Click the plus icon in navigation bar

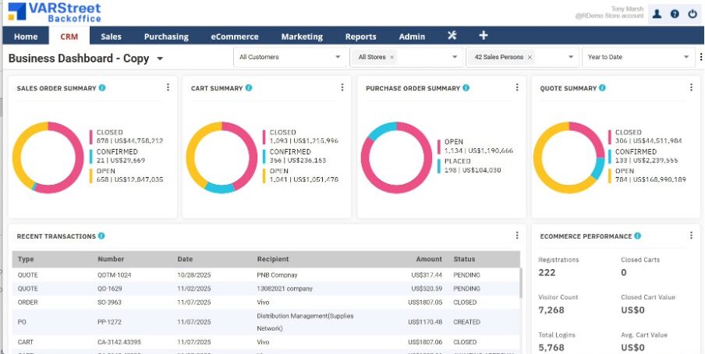(484, 36)
